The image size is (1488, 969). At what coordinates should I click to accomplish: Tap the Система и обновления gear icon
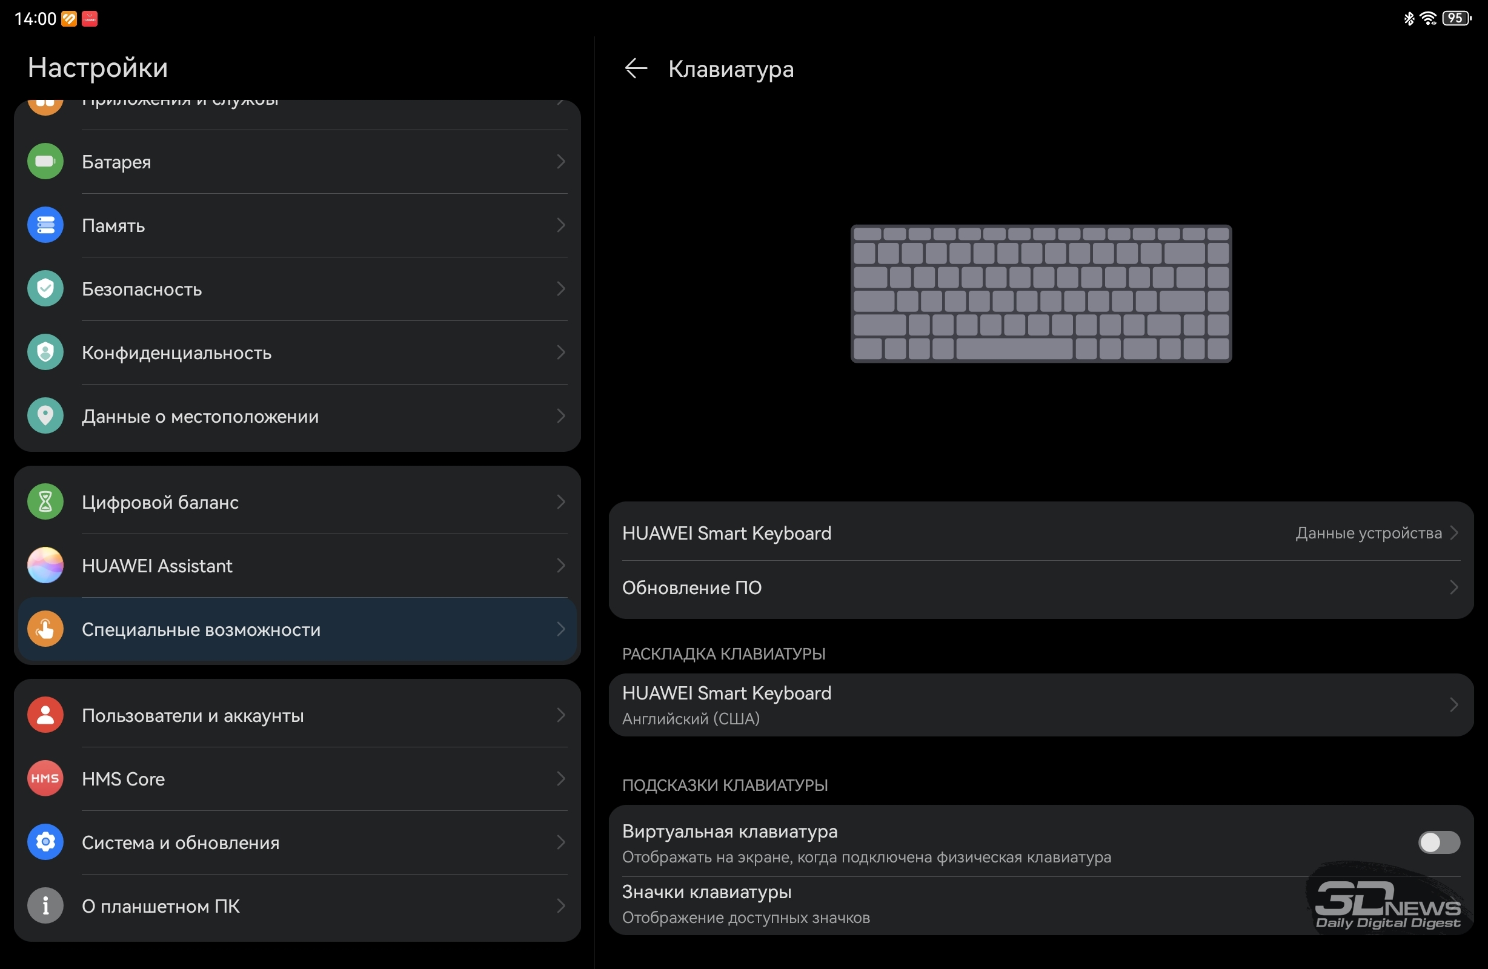(x=45, y=842)
